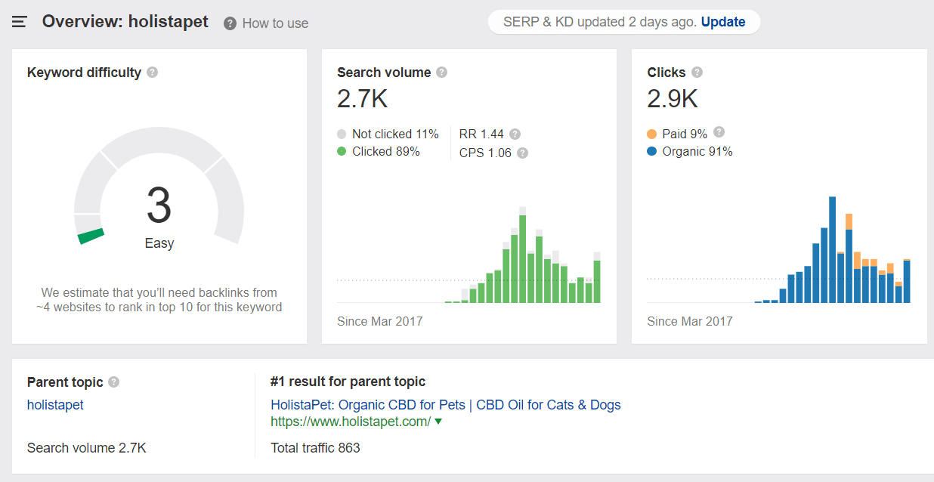Click the CPS 1.06 help icon
The width and height of the screenshot is (934, 482).
pyautogui.click(x=522, y=153)
